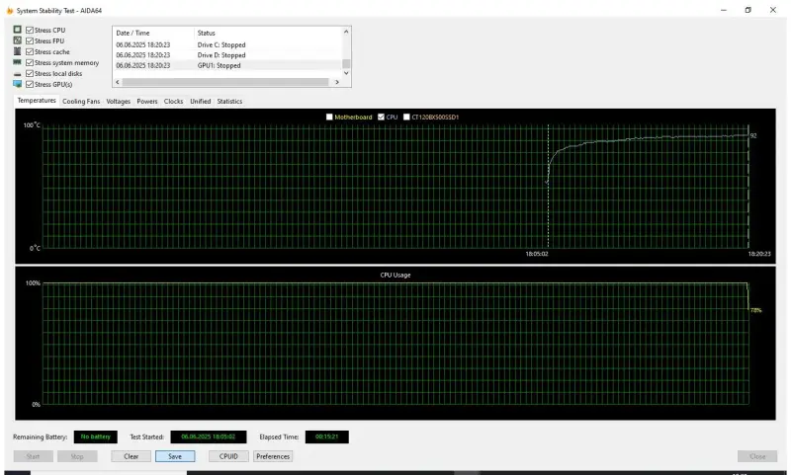This screenshot has width=791, height=475.
Task: Click the Save button
Action: click(175, 456)
